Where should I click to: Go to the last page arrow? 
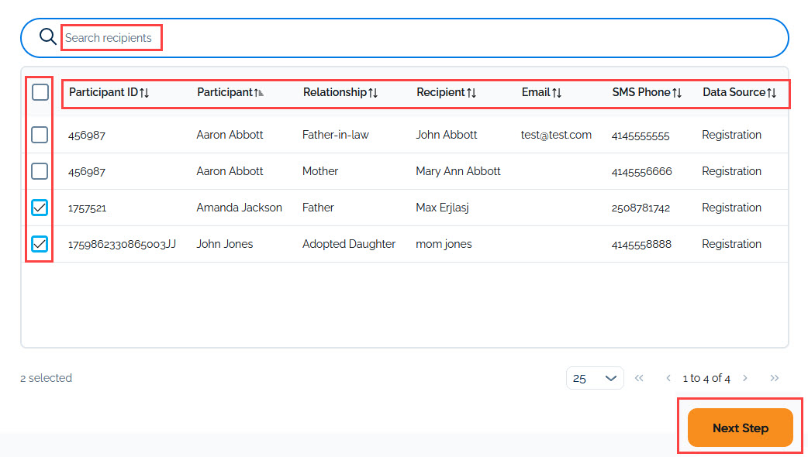pyautogui.click(x=774, y=378)
